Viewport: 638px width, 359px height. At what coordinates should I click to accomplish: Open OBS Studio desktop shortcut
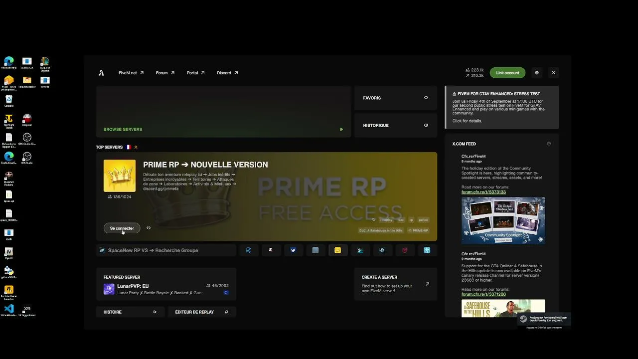(x=27, y=159)
